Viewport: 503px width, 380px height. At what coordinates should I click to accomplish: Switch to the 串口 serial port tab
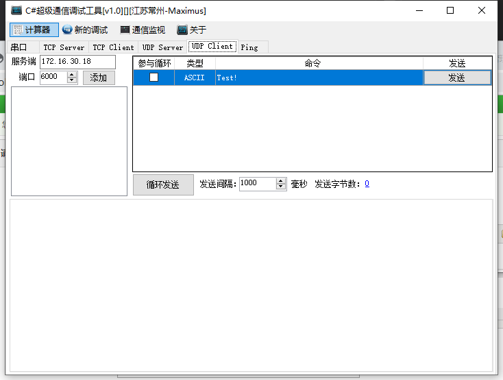[19, 47]
